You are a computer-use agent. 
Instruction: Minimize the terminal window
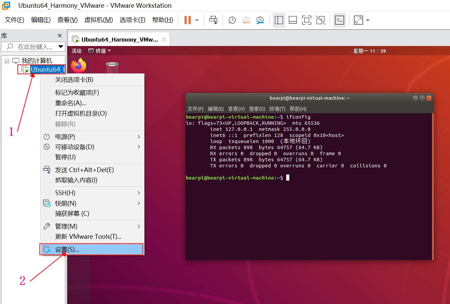tap(415, 98)
